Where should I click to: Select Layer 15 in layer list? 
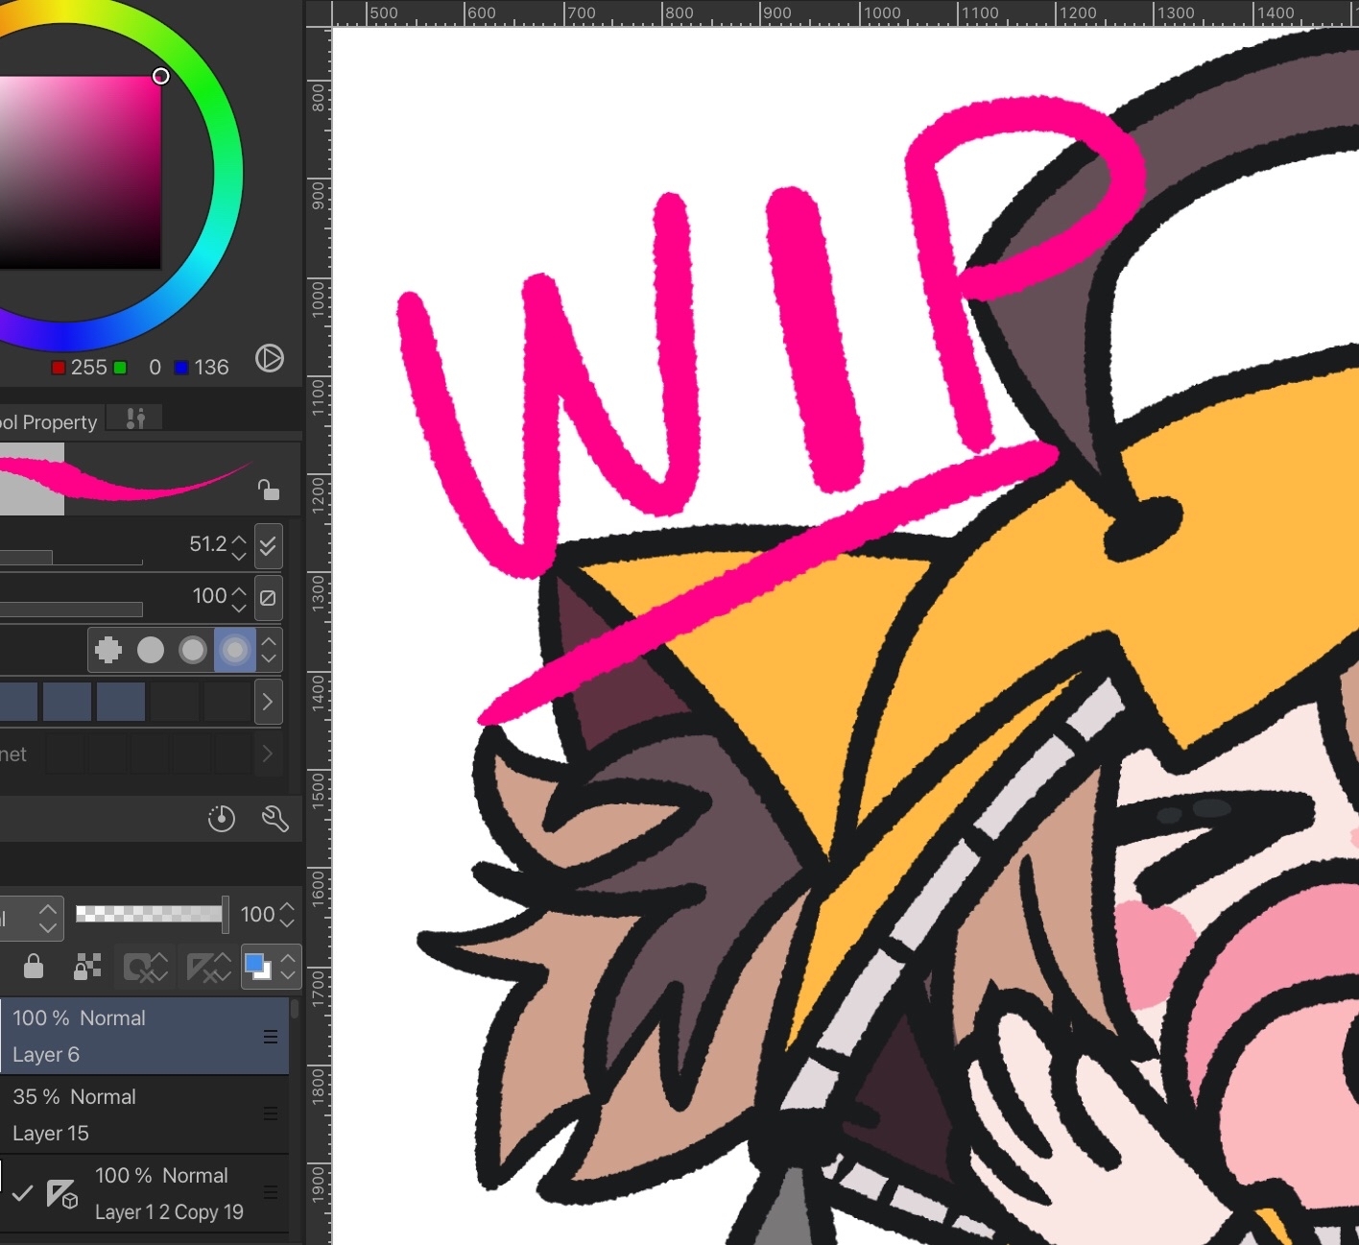[x=134, y=1114]
